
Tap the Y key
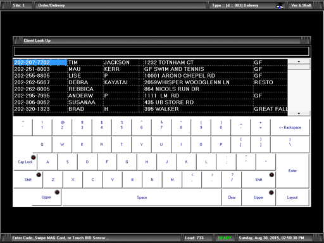[141, 144]
